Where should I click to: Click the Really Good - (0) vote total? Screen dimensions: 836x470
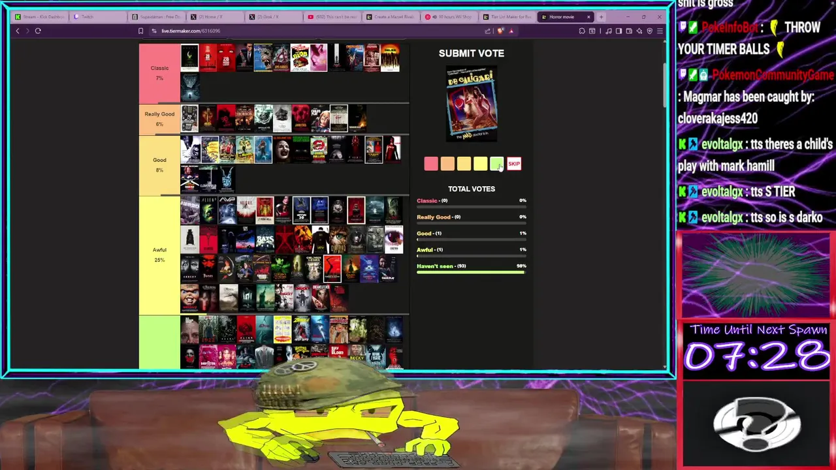click(x=439, y=217)
